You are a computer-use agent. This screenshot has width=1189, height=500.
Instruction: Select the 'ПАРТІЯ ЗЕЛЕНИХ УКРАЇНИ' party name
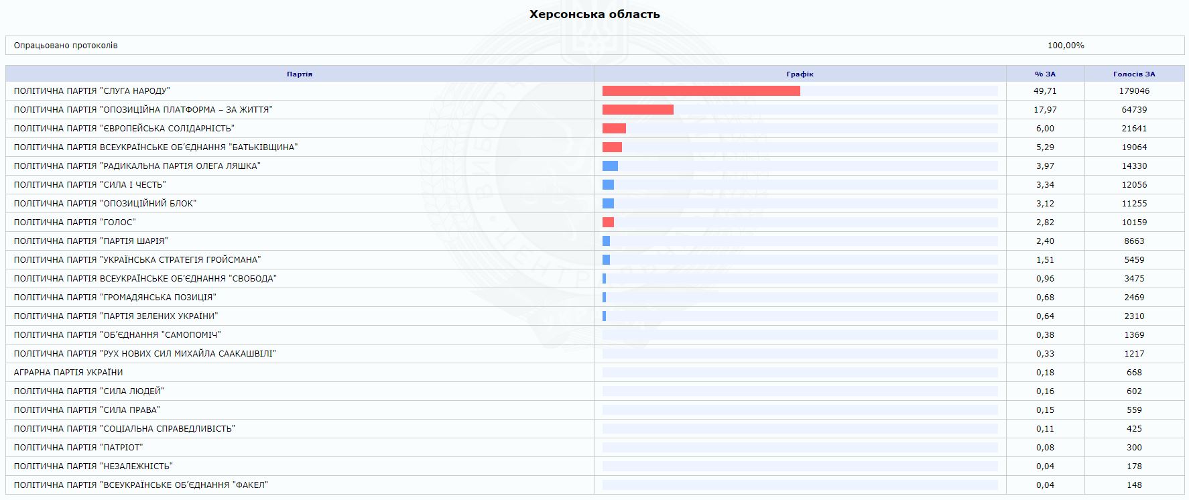pyautogui.click(x=115, y=316)
